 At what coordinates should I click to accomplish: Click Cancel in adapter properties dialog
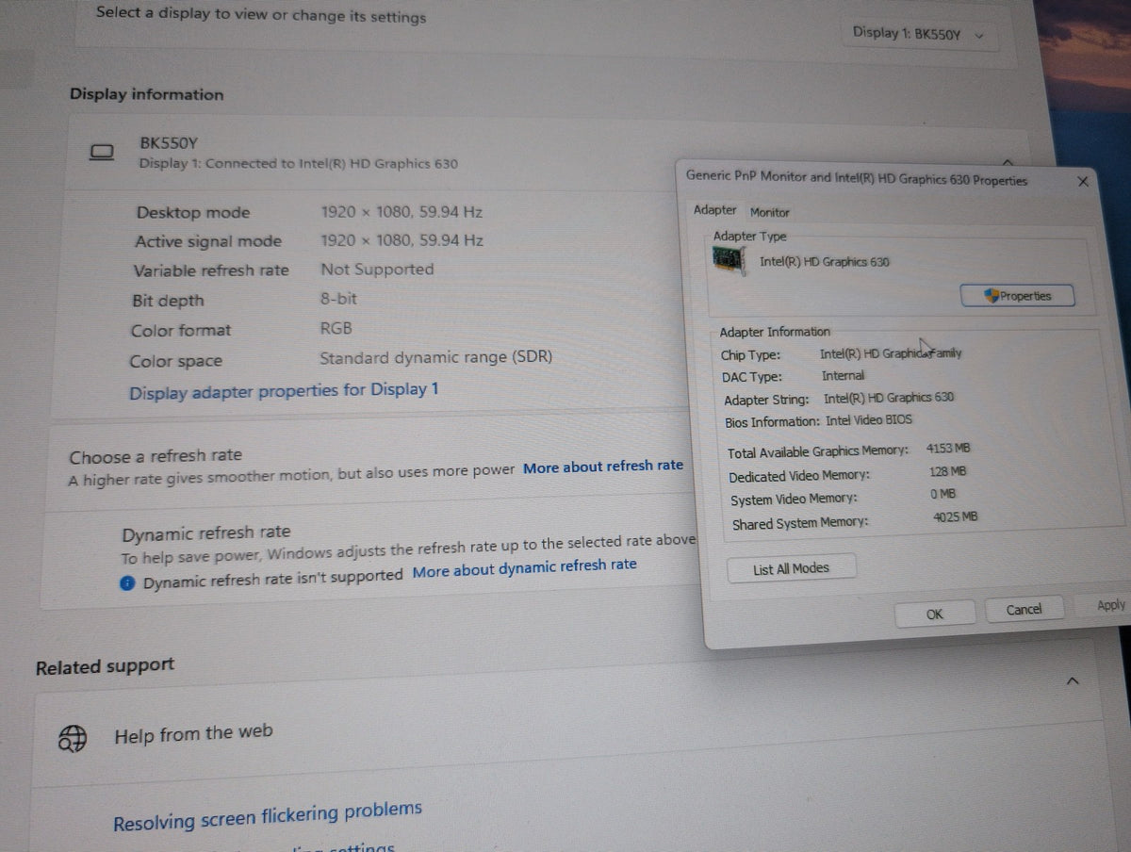(x=1024, y=610)
